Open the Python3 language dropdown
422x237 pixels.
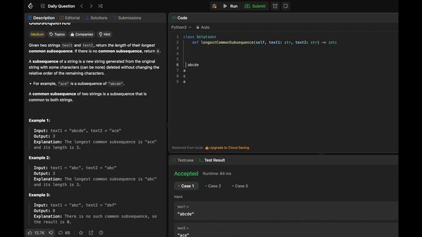pyautogui.click(x=181, y=28)
